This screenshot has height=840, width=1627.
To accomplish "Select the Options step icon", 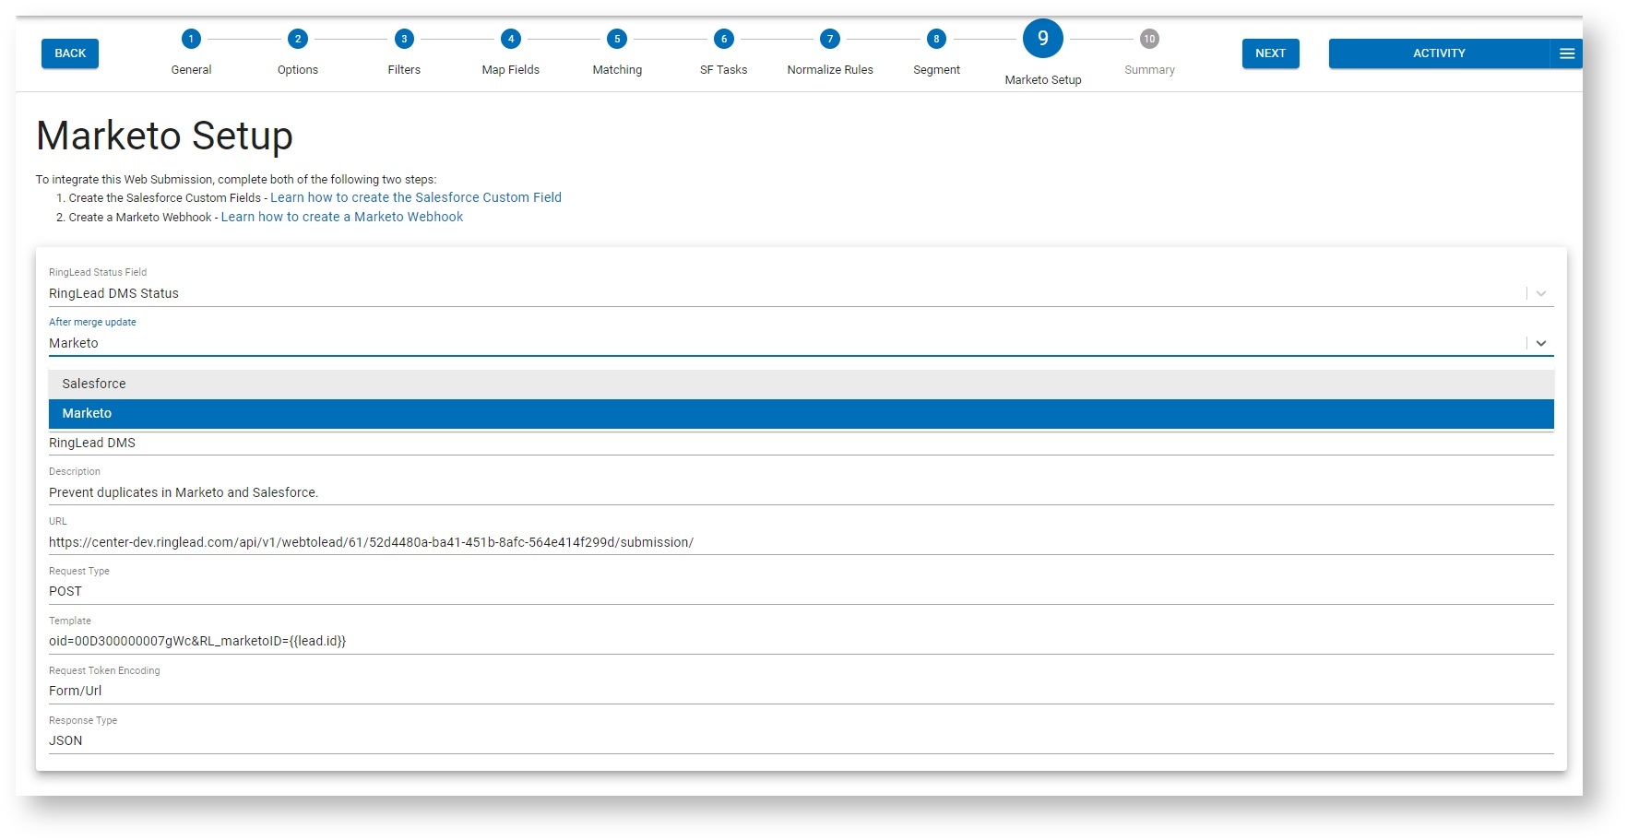I will 297,39.
